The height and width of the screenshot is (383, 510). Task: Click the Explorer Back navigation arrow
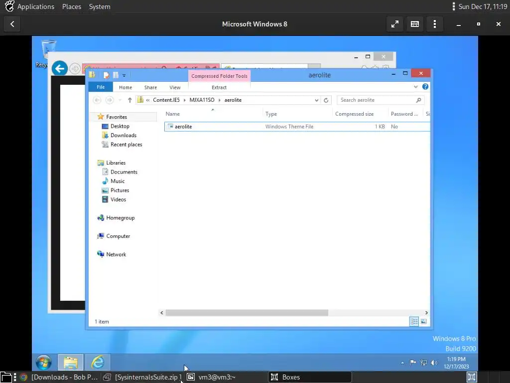pyautogui.click(x=97, y=100)
